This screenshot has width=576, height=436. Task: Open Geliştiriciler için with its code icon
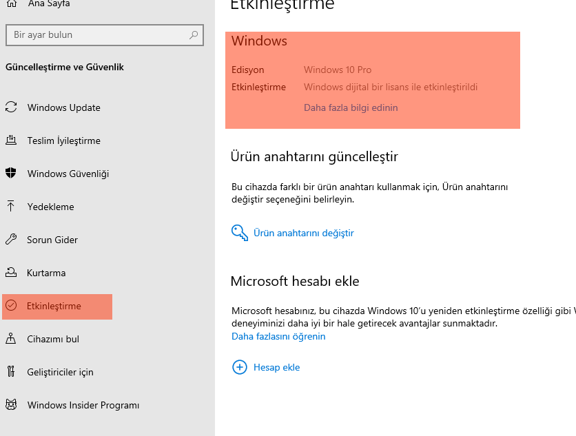pyautogui.click(x=11, y=372)
